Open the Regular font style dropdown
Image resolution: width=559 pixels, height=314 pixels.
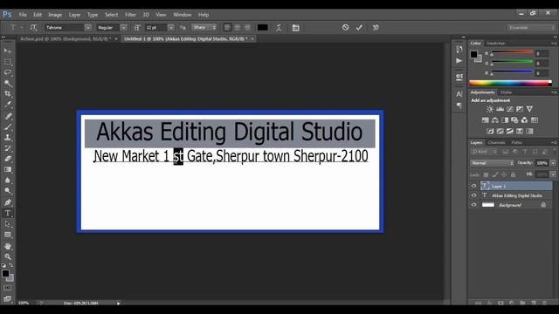coord(123,27)
